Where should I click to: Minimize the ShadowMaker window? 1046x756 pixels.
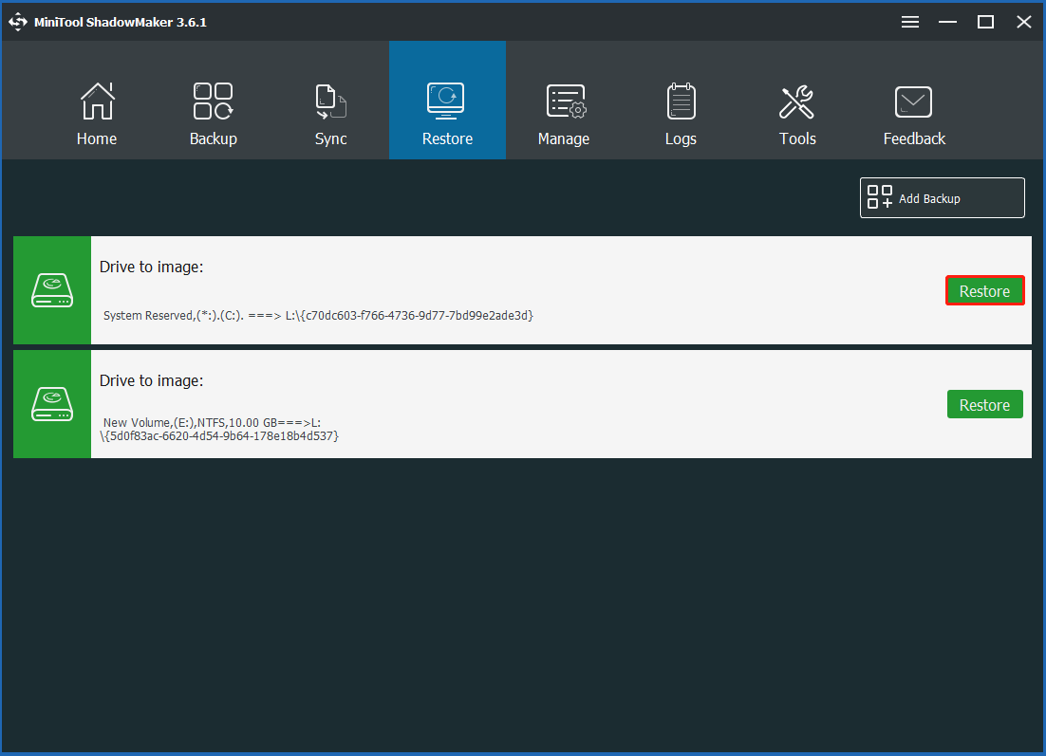pyautogui.click(x=947, y=22)
